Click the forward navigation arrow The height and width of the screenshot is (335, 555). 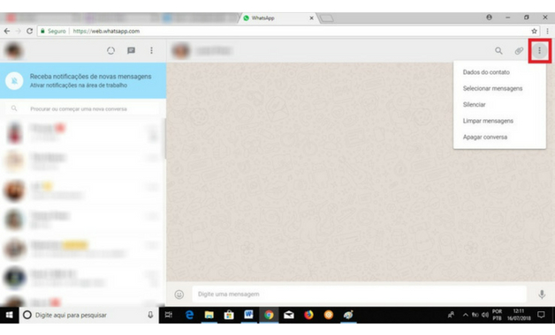pos(18,31)
